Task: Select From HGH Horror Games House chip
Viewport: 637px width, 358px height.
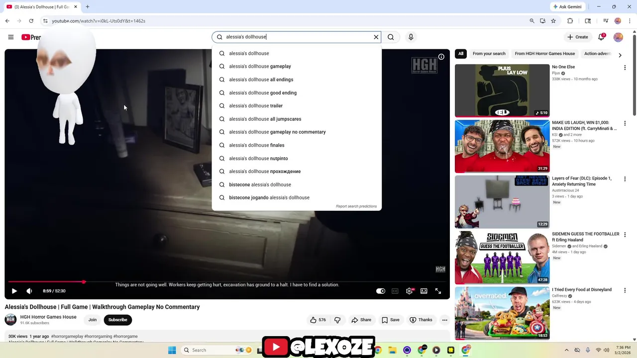Action: point(545,54)
